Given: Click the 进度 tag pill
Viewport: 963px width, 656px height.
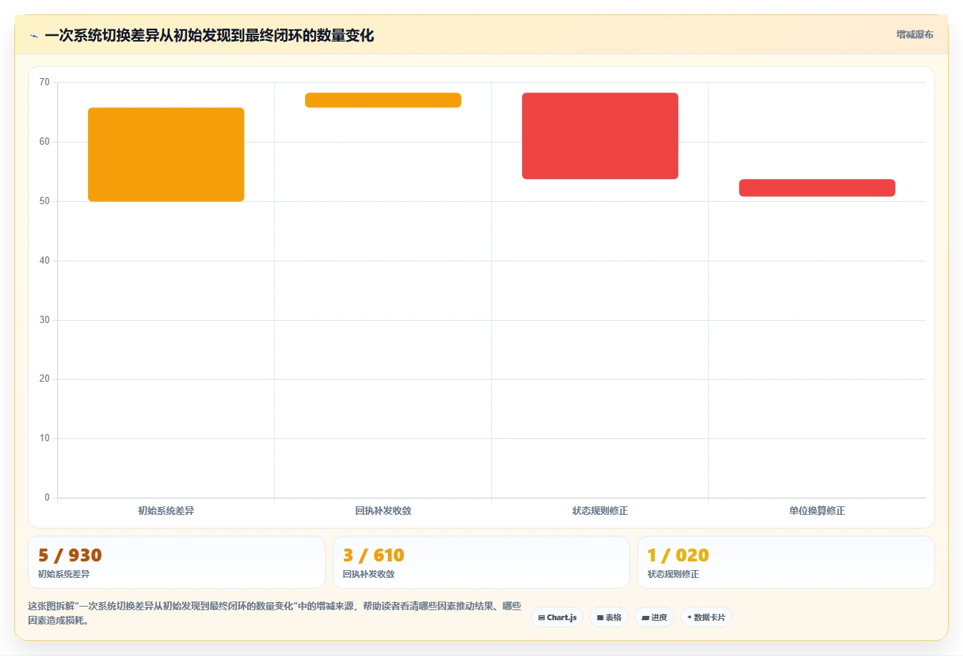Looking at the screenshot, I should (x=654, y=617).
